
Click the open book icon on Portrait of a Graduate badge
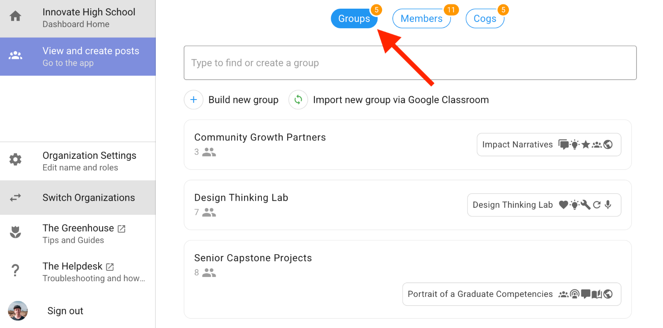coord(596,294)
